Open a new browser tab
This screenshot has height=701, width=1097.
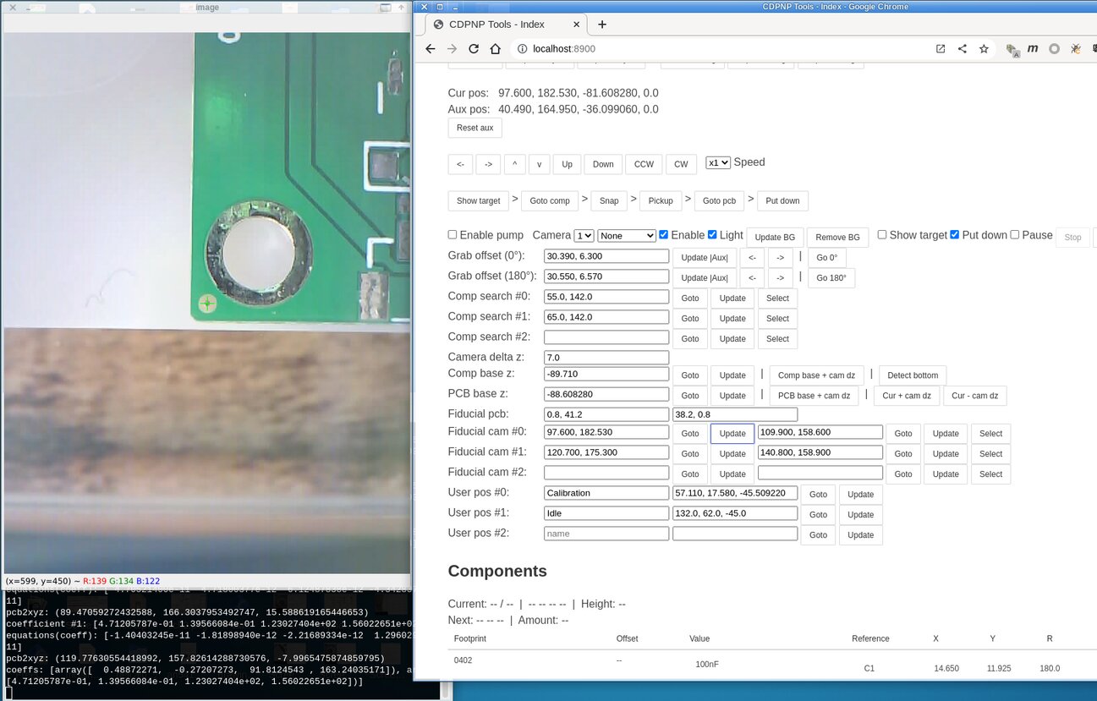coord(601,25)
